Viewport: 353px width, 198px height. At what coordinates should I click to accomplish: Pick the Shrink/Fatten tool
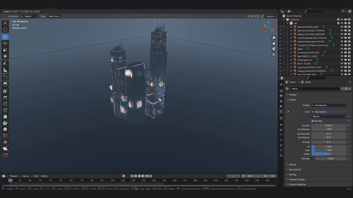coord(5,142)
